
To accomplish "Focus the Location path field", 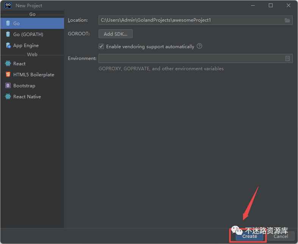I will 195,20.
